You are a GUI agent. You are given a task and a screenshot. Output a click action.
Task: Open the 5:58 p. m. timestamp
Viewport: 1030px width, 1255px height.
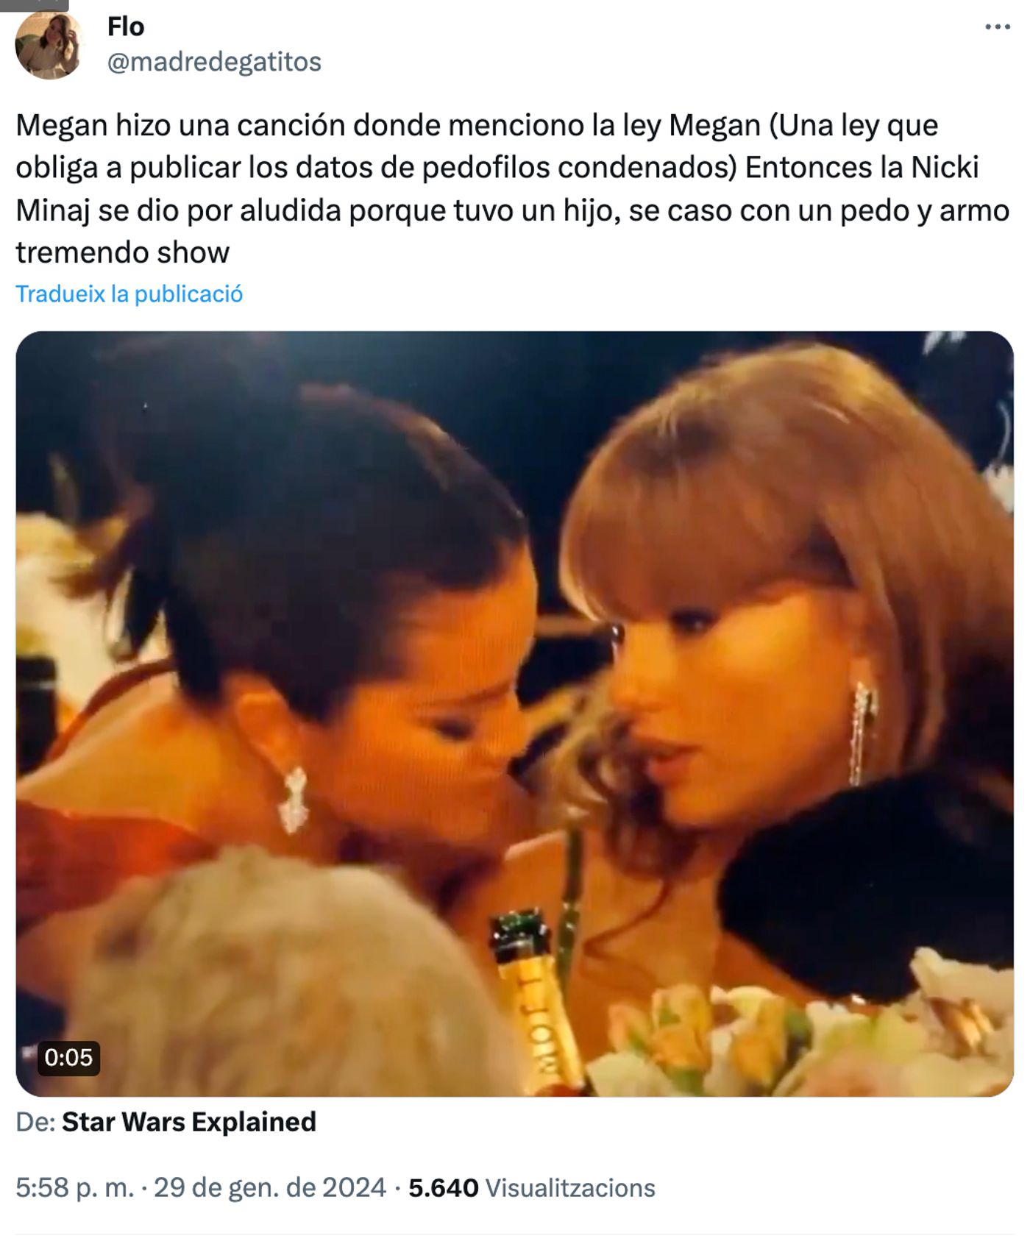coord(75,1188)
